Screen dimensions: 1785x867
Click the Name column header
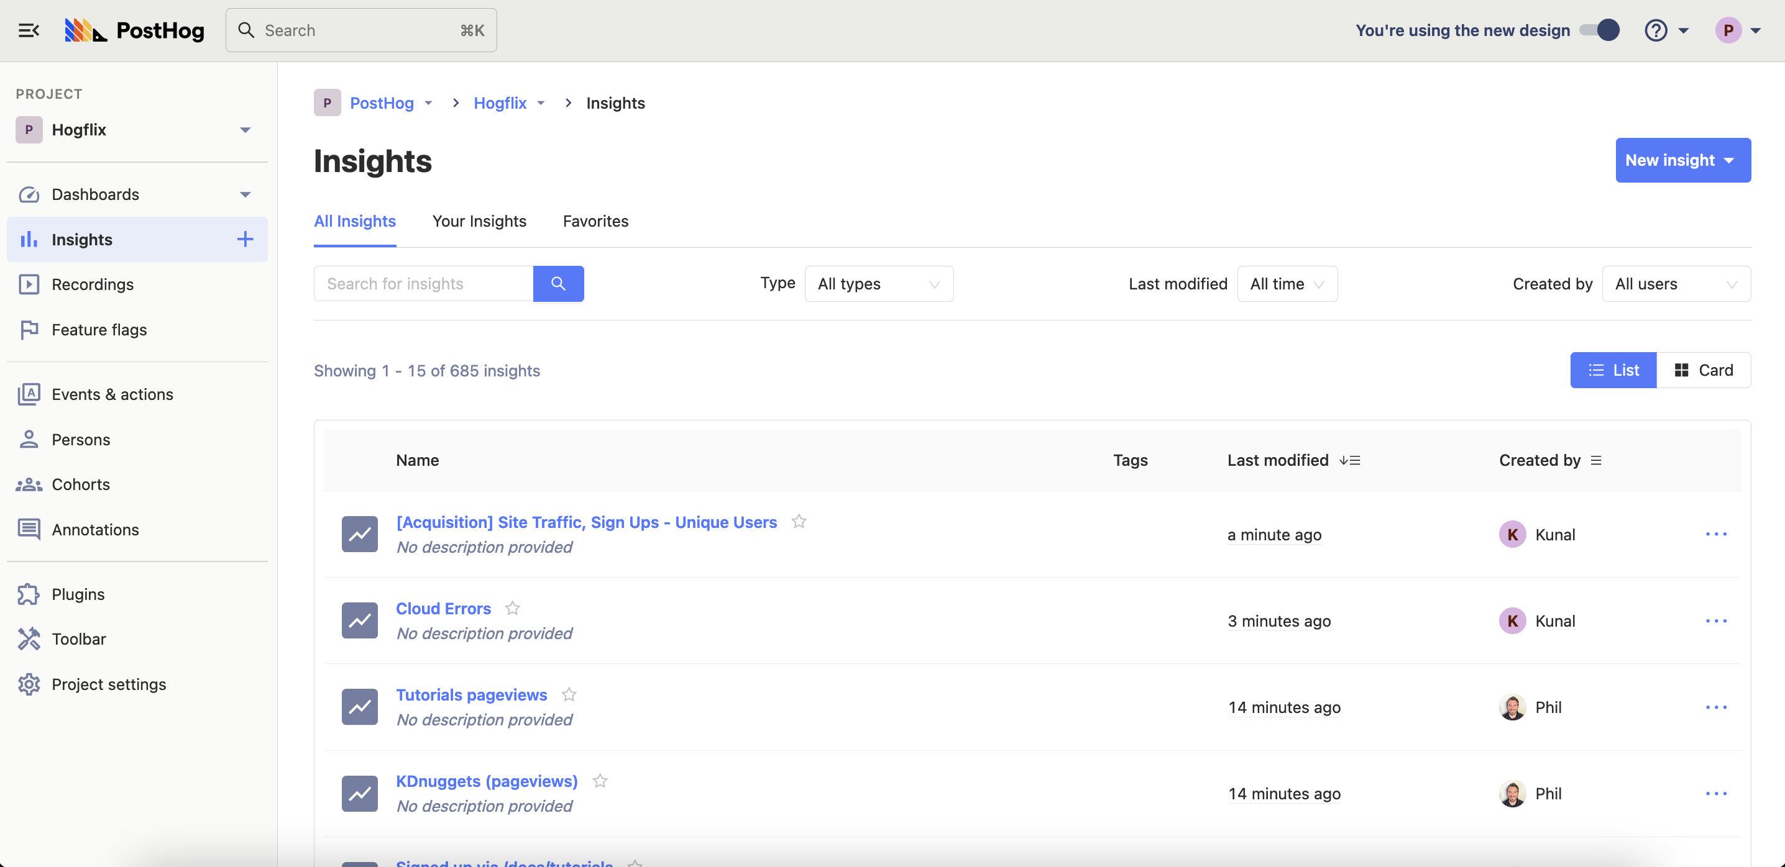(417, 460)
